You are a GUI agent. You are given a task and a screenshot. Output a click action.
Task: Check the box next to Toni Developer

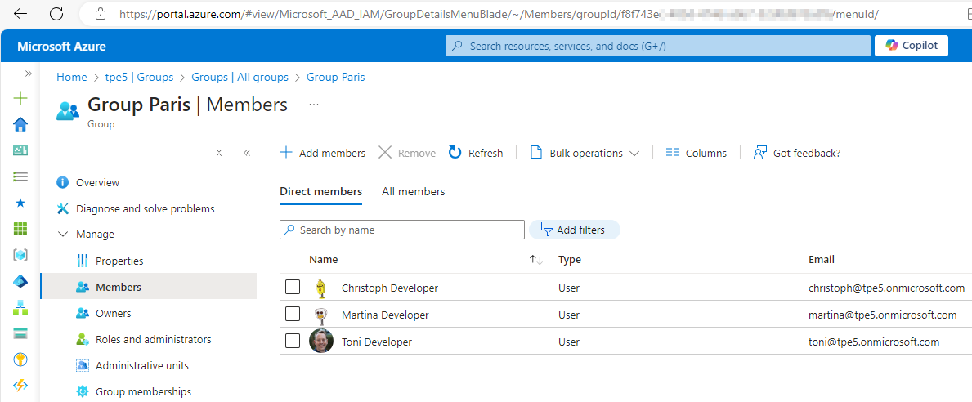293,342
